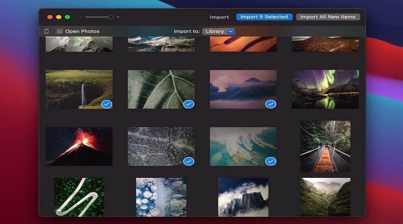Click the blue dropdown chevron beside Library
Image resolution: width=403 pixels, height=224 pixels.
(x=231, y=31)
